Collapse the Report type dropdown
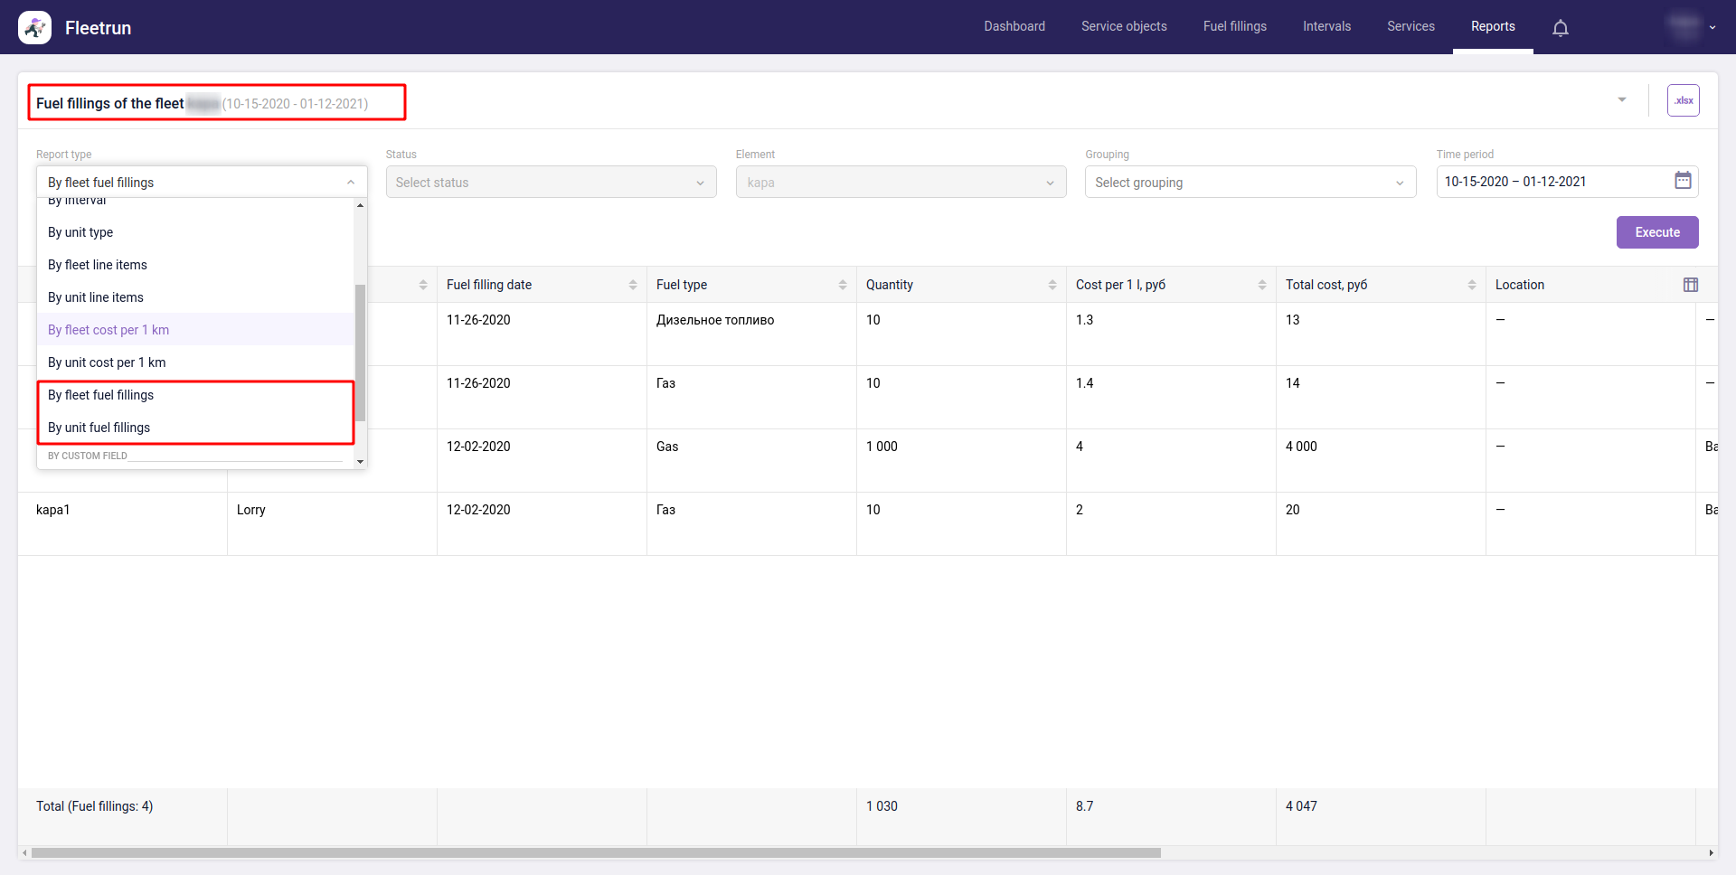Screen dimensions: 1736x875 point(351,183)
